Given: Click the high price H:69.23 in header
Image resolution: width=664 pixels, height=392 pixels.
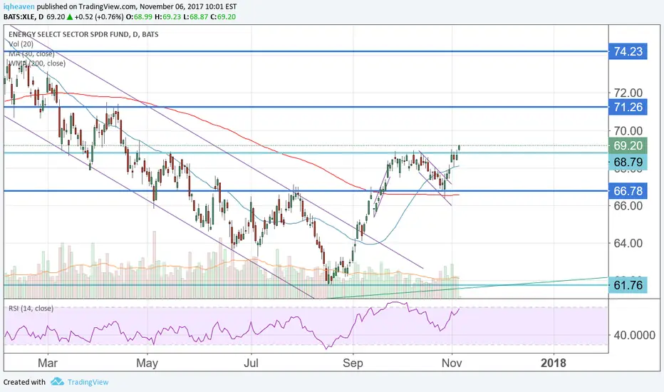Looking at the screenshot, I should click(167, 17).
